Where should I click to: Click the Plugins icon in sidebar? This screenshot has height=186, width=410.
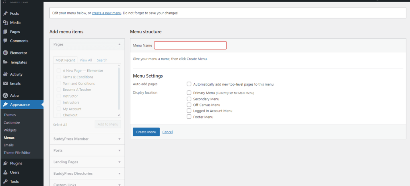coord(5,163)
